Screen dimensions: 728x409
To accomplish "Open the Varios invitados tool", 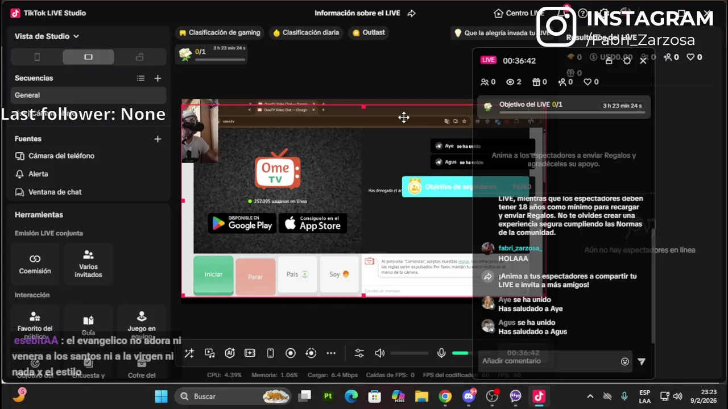I will [x=88, y=264].
